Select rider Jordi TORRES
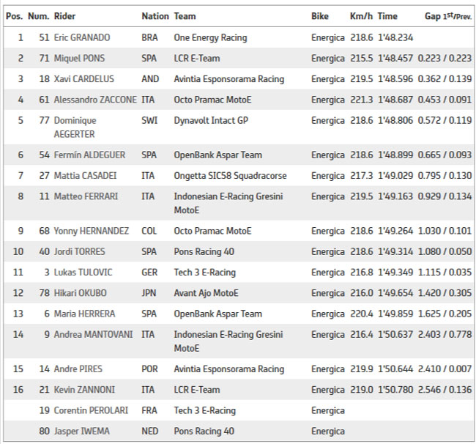The height and width of the screenshot is (444, 476). click(x=80, y=251)
